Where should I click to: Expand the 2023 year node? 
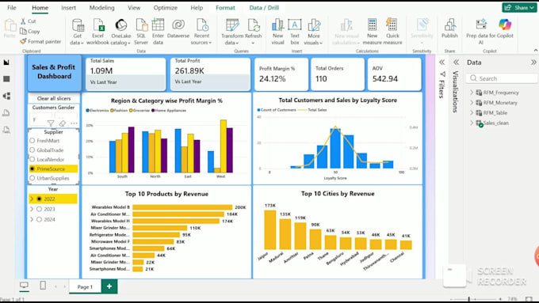[x=32, y=209]
